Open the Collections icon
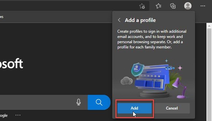 click(x=173, y=6)
